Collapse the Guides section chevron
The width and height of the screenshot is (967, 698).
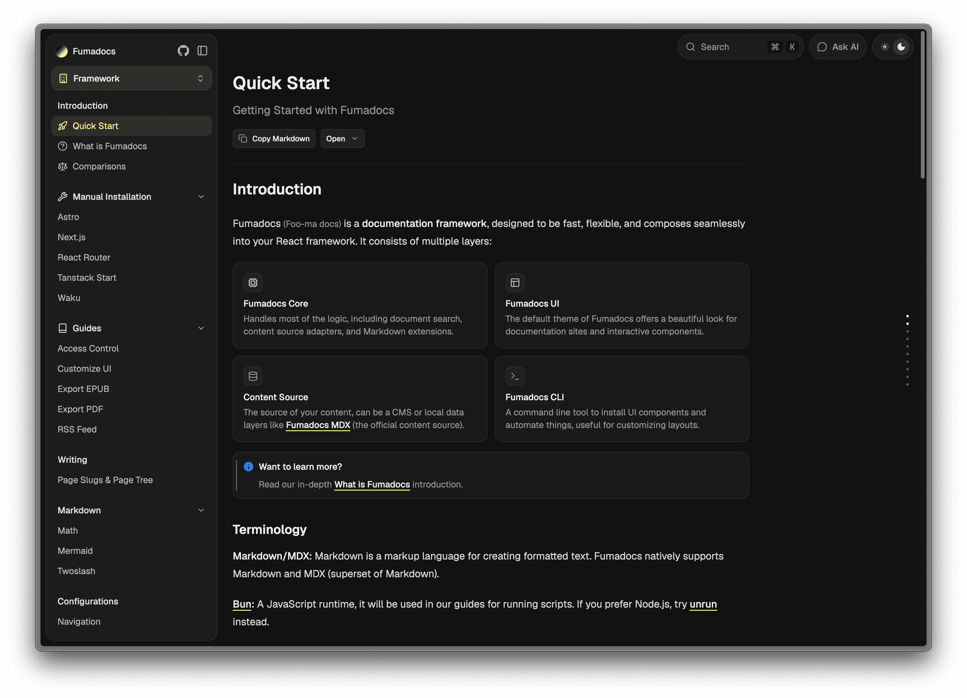coord(201,328)
